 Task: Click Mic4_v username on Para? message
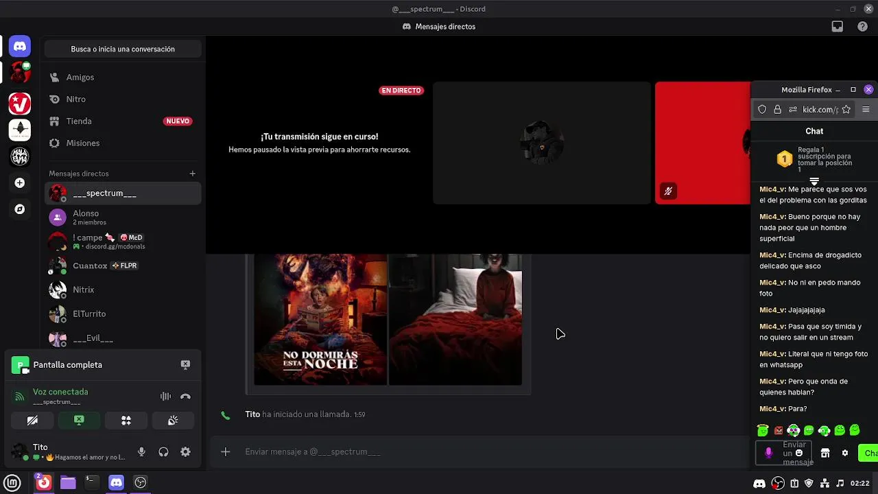(772, 409)
